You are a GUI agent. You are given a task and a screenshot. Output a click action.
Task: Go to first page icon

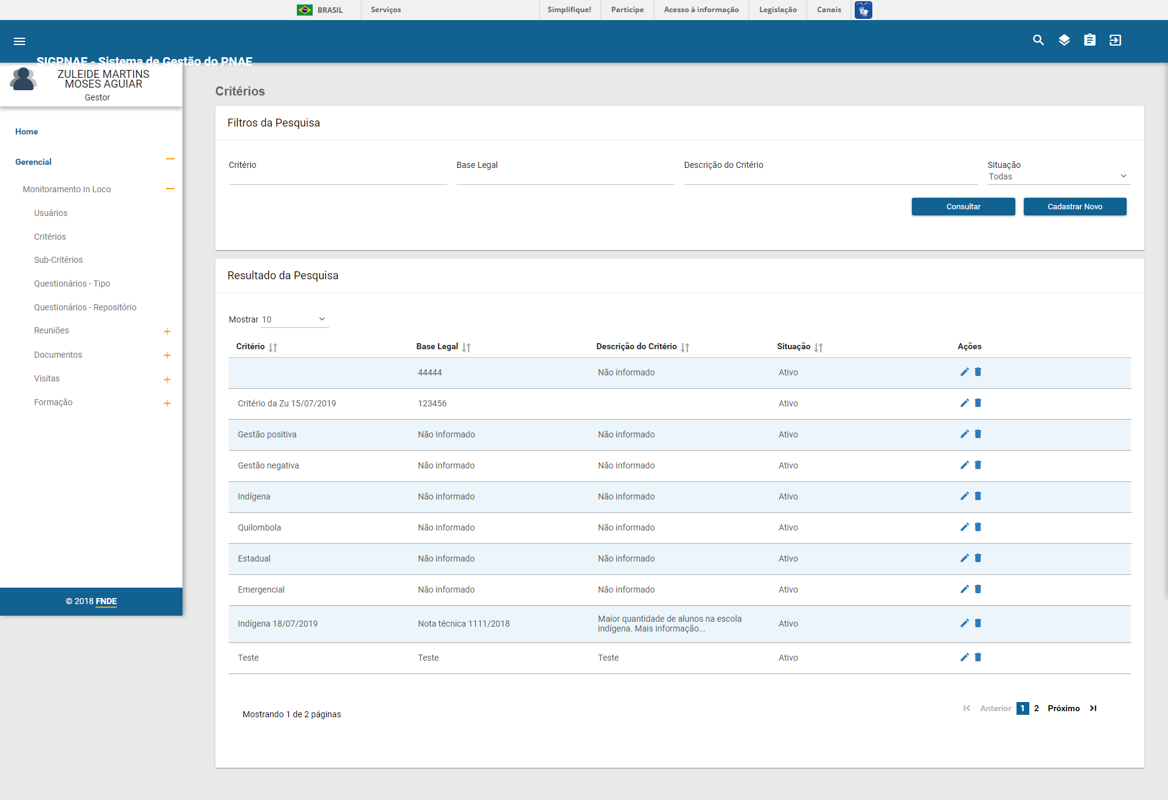point(967,708)
